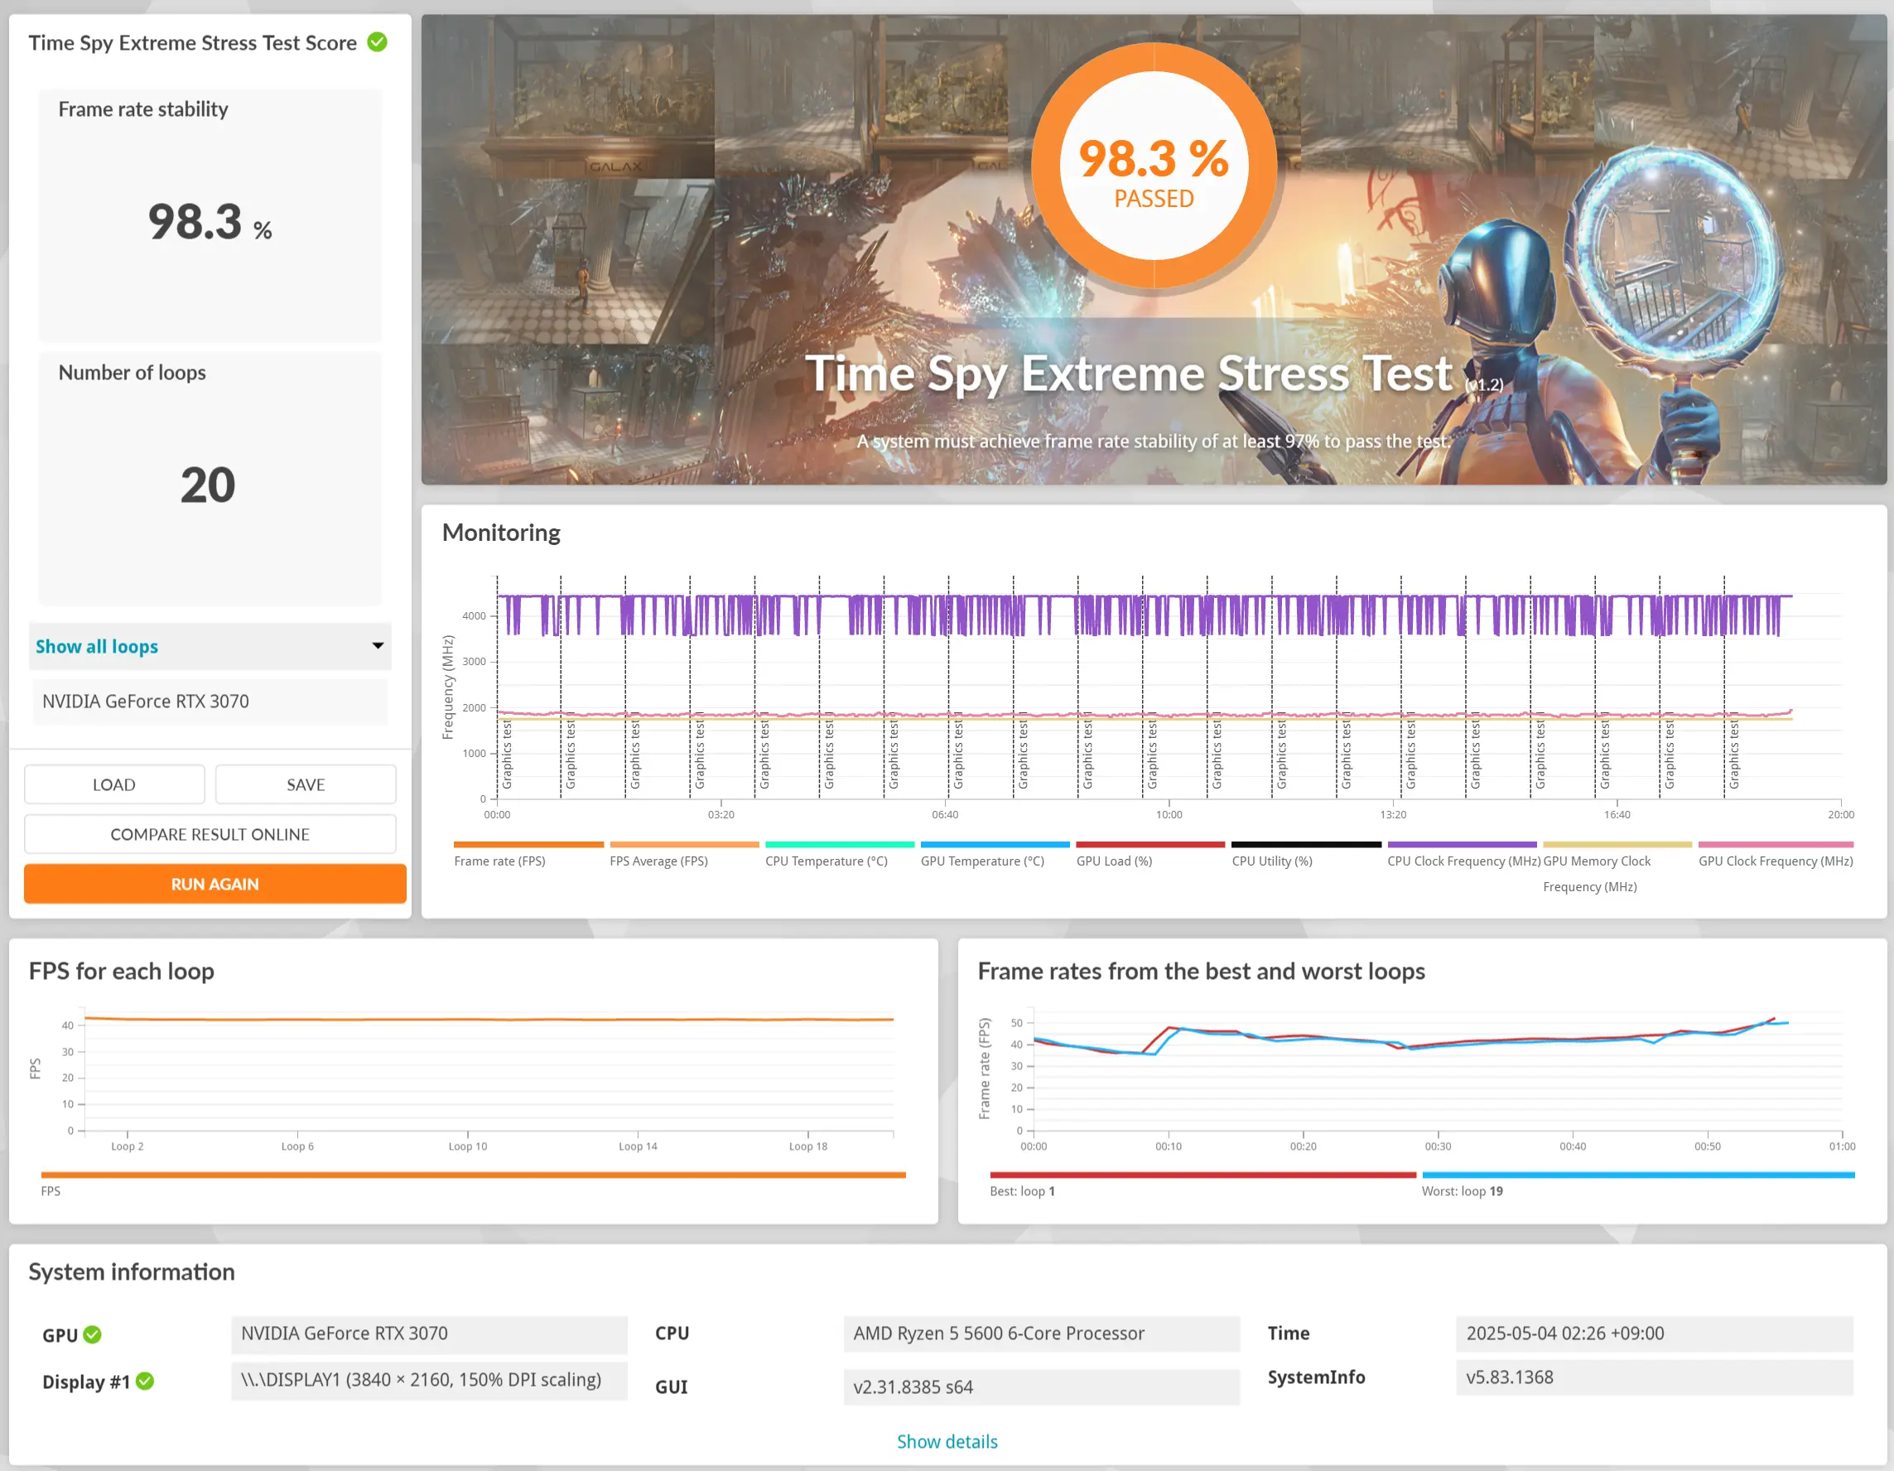Click the green checkmark beside Stress Test Score

point(378,41)
